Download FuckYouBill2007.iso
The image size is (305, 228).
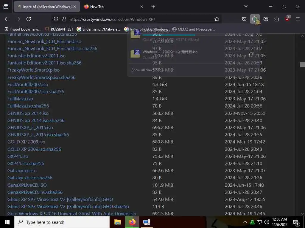pos(28,85)
